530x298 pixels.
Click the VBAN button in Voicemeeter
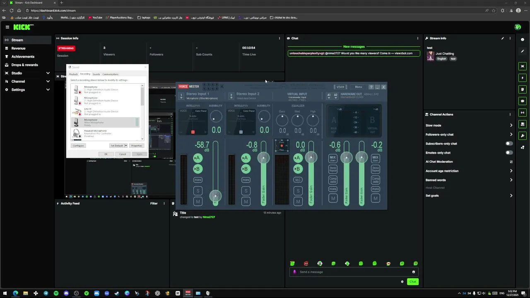pos(340,87)
